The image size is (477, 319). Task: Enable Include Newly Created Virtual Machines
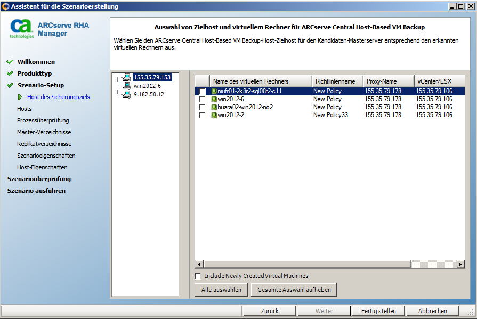click(198, 276)
